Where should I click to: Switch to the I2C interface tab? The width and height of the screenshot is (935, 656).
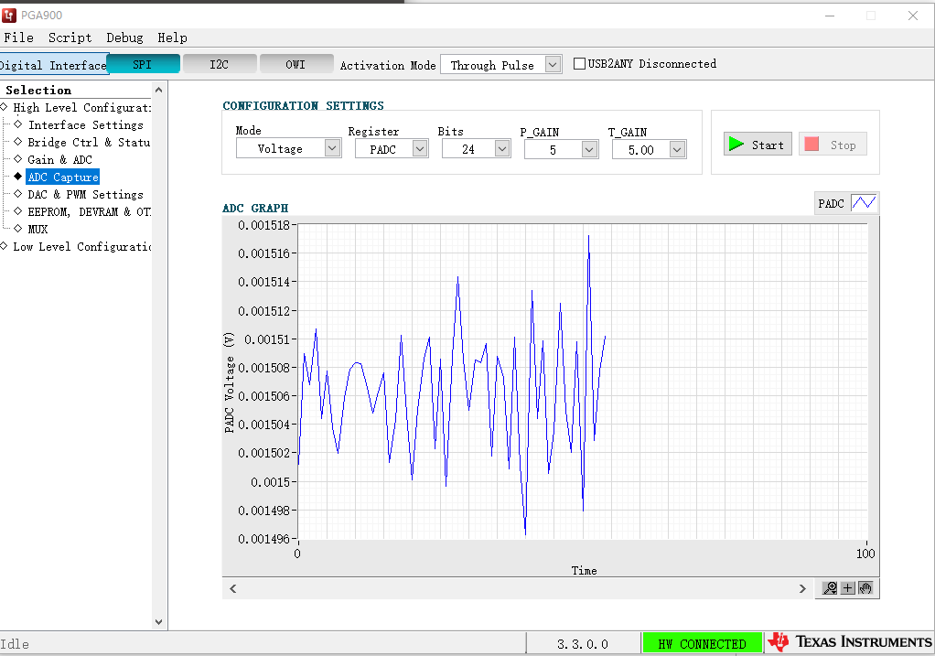220,64
